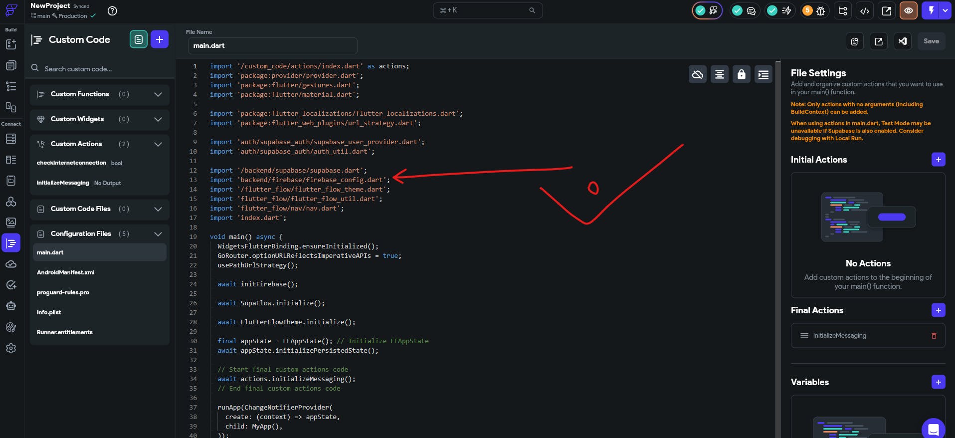
Task: Expand the Custom Functions section
Action: (x=158, y=94)
